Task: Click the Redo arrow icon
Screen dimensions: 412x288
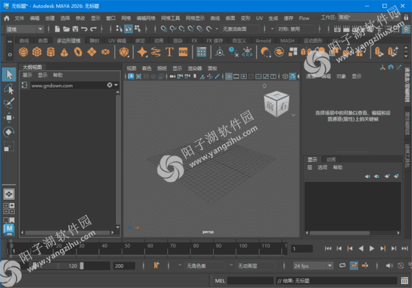Action: click(93, 29)
